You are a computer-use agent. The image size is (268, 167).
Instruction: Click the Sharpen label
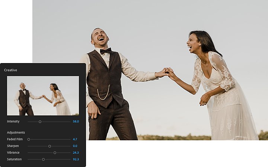13,146
